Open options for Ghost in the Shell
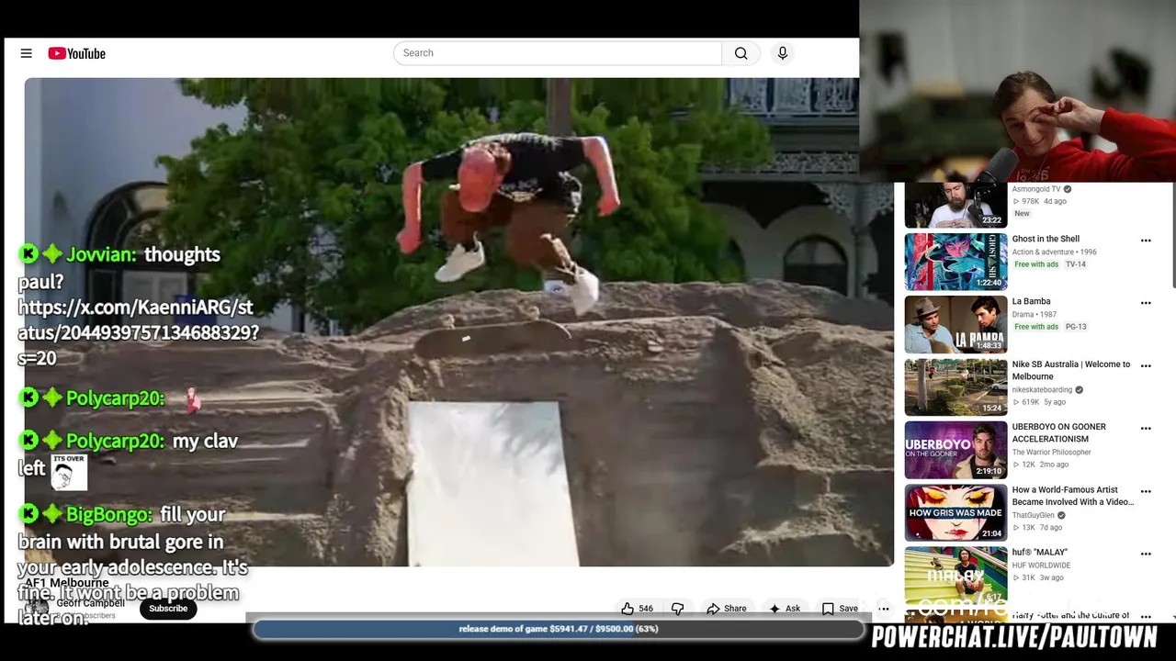This screenshot has width=1176, height=661. pos(1146,241)
